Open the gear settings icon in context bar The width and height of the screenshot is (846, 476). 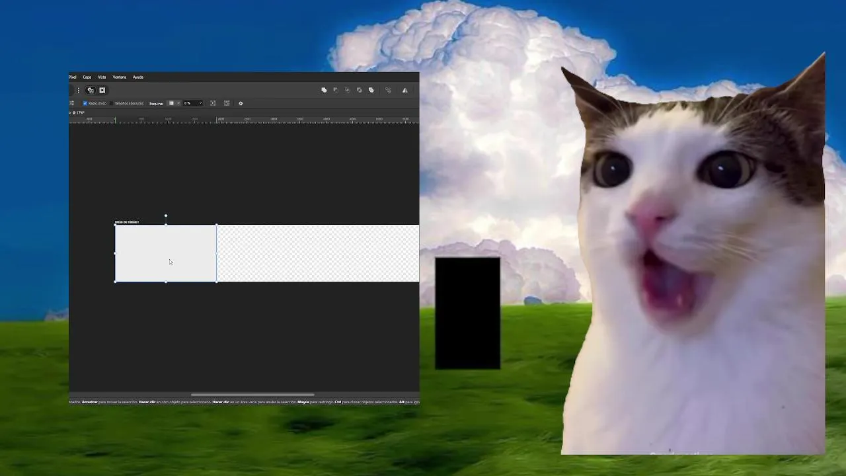click(x=241, y=103)
